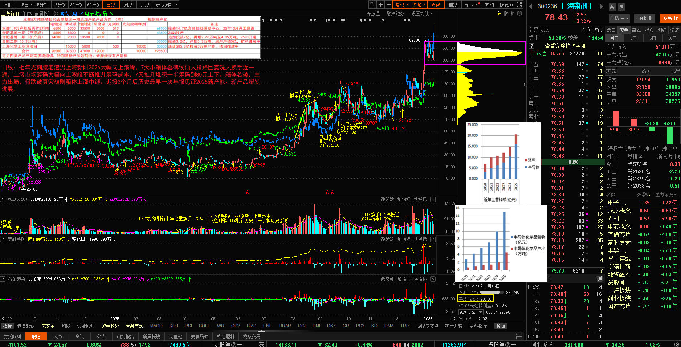The width and height of the screenshot is (681, 347).
Task: Click the question mark beside 查看完整档买卖盘
Action: [531, 46]
